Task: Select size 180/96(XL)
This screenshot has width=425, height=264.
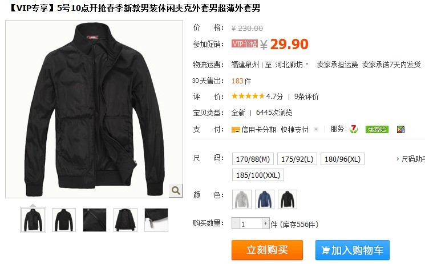Action: pyautogui.click(x=342, y=159)
